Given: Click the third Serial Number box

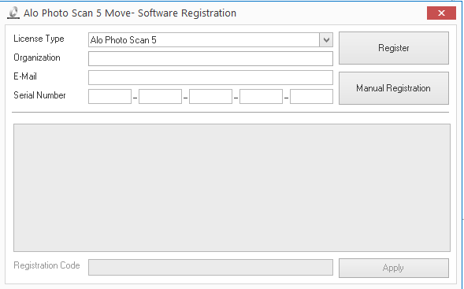Looking at the screenshot, I should 210,96.
